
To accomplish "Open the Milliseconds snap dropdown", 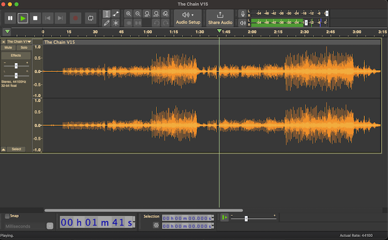I will point(50,226).
